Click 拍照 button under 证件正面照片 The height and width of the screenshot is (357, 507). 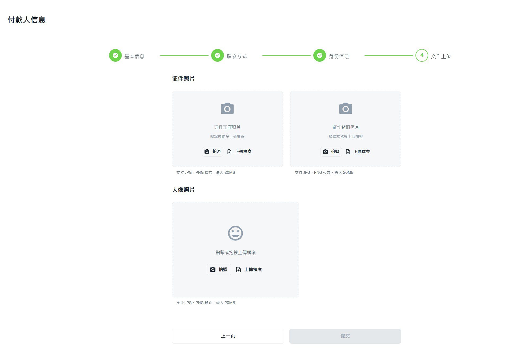(213, 151)
